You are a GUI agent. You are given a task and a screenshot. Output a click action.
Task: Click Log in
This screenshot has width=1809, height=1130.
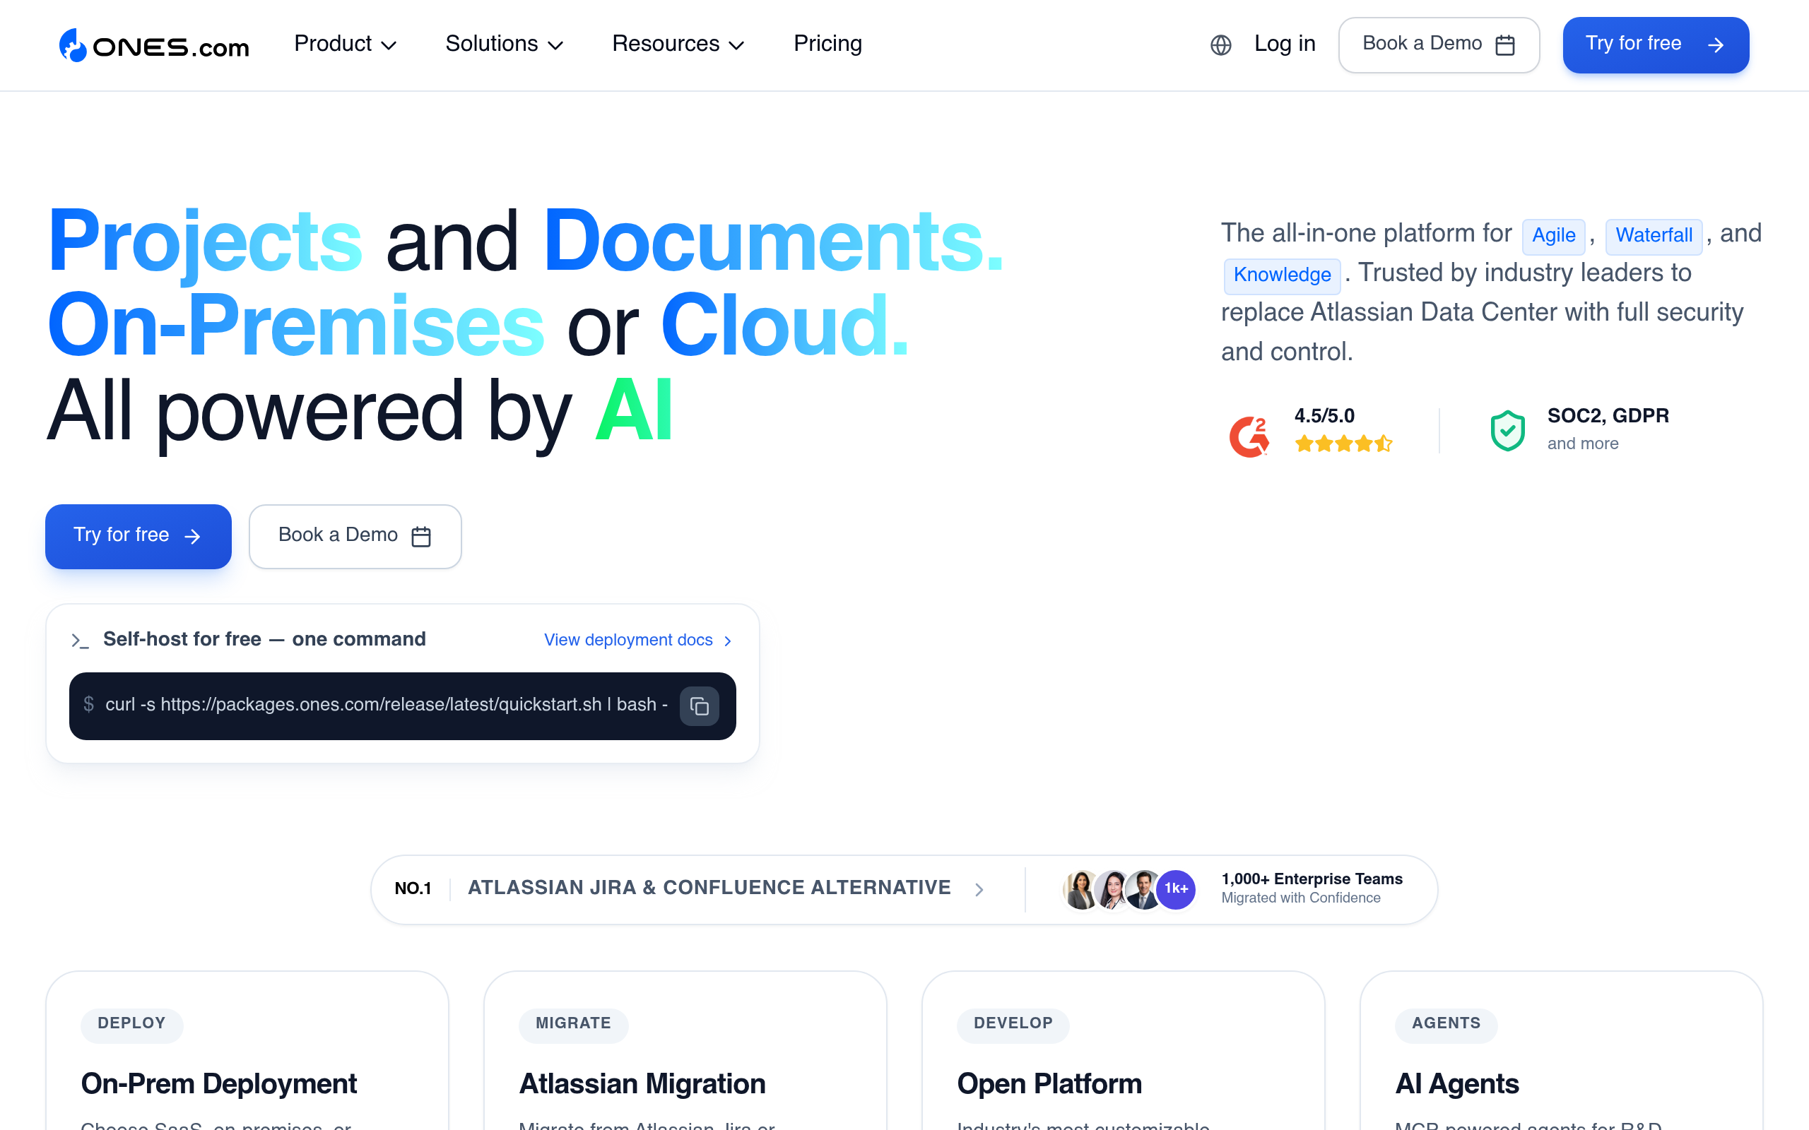point(1284,44)
